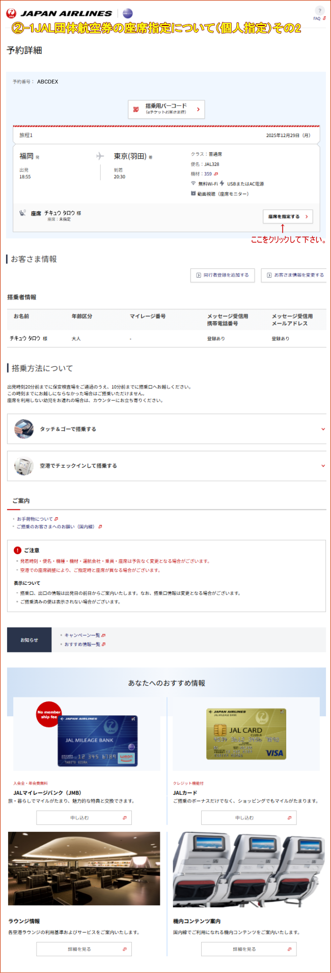Click the boarding barcode QR icon
Viewport: 331px width, 973px height.
point(136,110)
